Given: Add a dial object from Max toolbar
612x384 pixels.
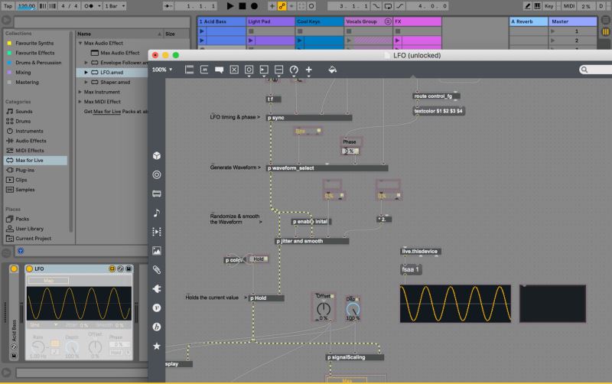Looking at the screenshot, I should click(294, 70).
